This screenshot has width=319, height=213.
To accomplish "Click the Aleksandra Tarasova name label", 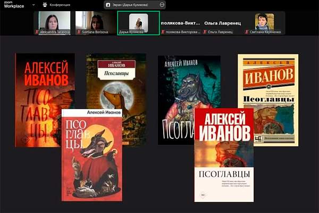I will [55, 32].
